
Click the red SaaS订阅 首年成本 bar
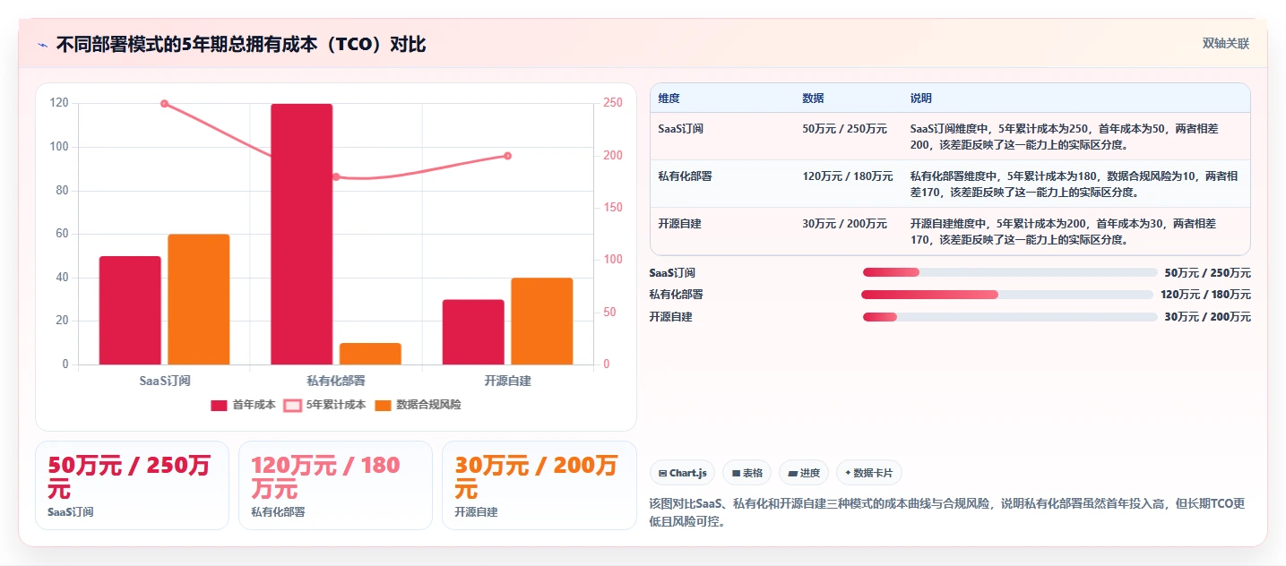pyautogui.click(x=130, y=310)
